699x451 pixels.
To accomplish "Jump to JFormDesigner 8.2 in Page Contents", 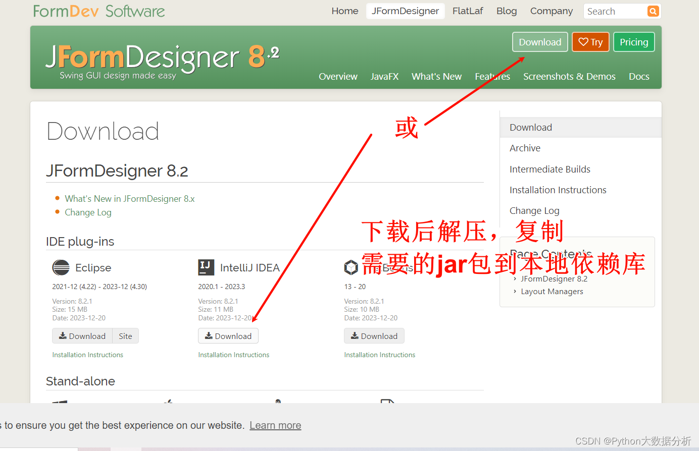I will coord(554,278).
